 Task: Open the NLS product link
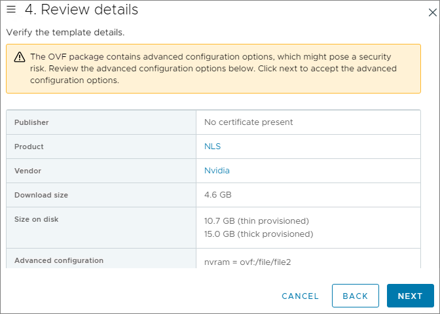(x=212, y=147)
